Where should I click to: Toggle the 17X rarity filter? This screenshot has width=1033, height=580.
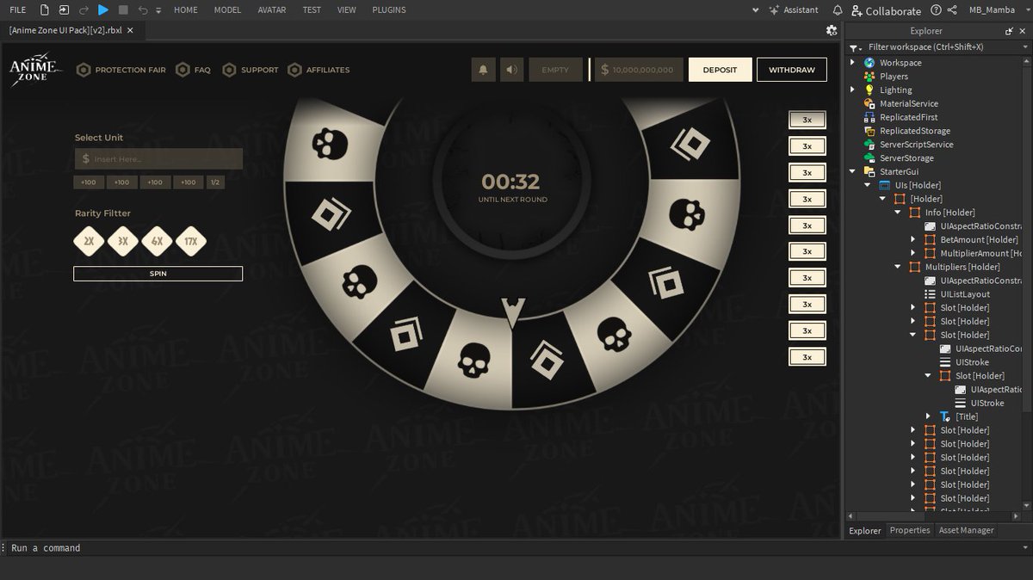pyautogui.click(x=191, y=242)
